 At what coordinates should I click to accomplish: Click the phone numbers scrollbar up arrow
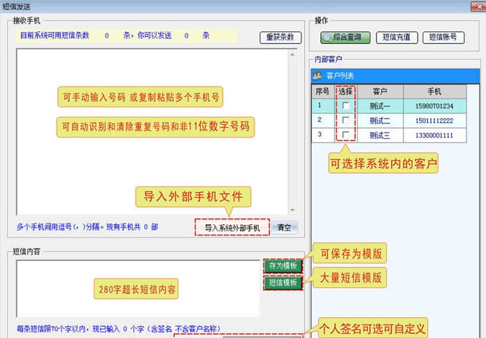point(292,54)
